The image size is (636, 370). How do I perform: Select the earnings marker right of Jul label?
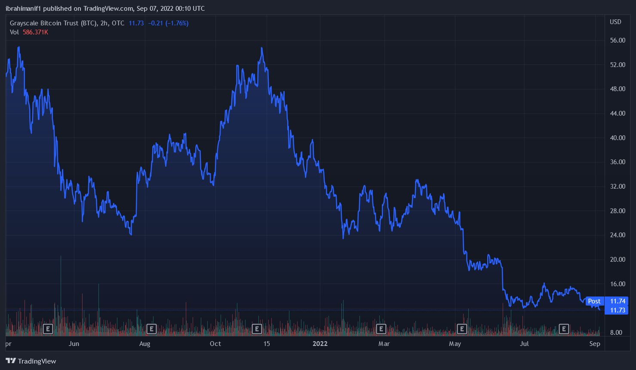564,329
